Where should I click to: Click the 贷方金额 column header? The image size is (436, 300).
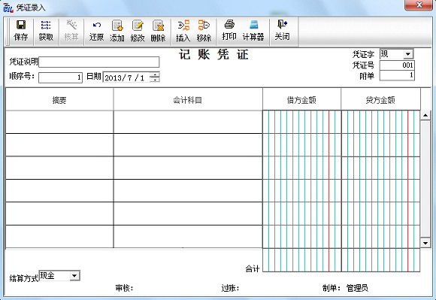point(380,100)
